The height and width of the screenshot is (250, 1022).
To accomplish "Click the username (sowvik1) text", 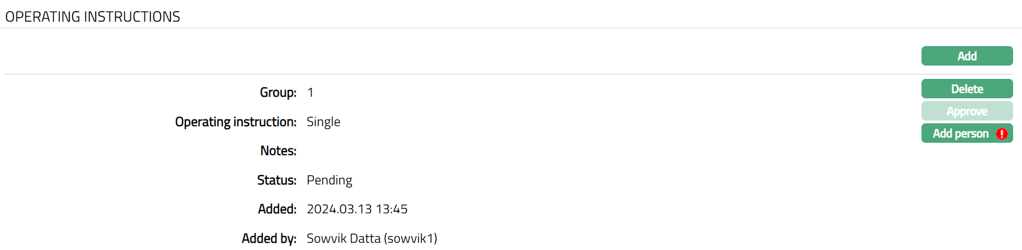I will click(x=410, y=238).
